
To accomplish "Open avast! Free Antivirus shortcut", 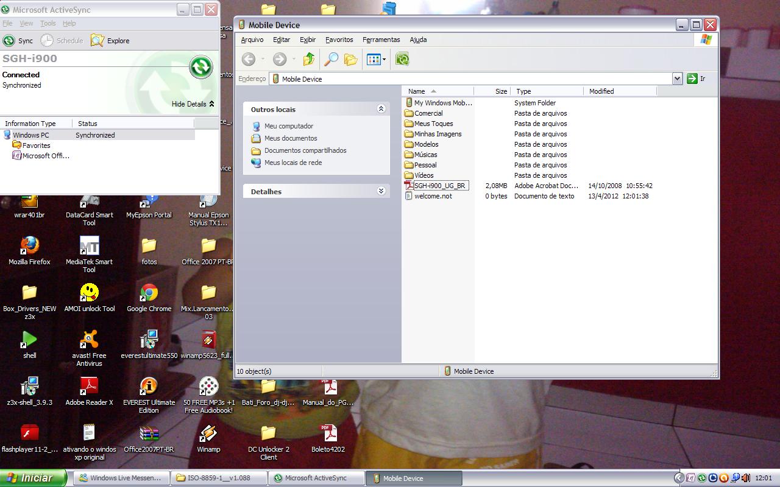I will point(89,348).
